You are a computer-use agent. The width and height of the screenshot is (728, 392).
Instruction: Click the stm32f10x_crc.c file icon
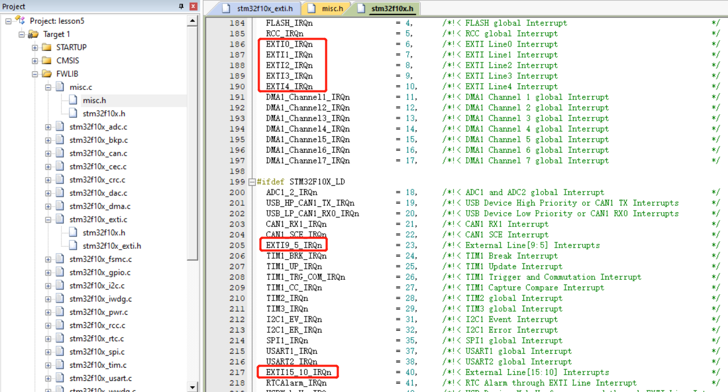coord(60,180)
